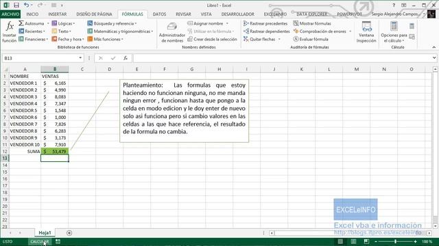This screenshot has height=246, width=439.
Task: Switch to Page Break preview in status bar
Action: point(366,241)
